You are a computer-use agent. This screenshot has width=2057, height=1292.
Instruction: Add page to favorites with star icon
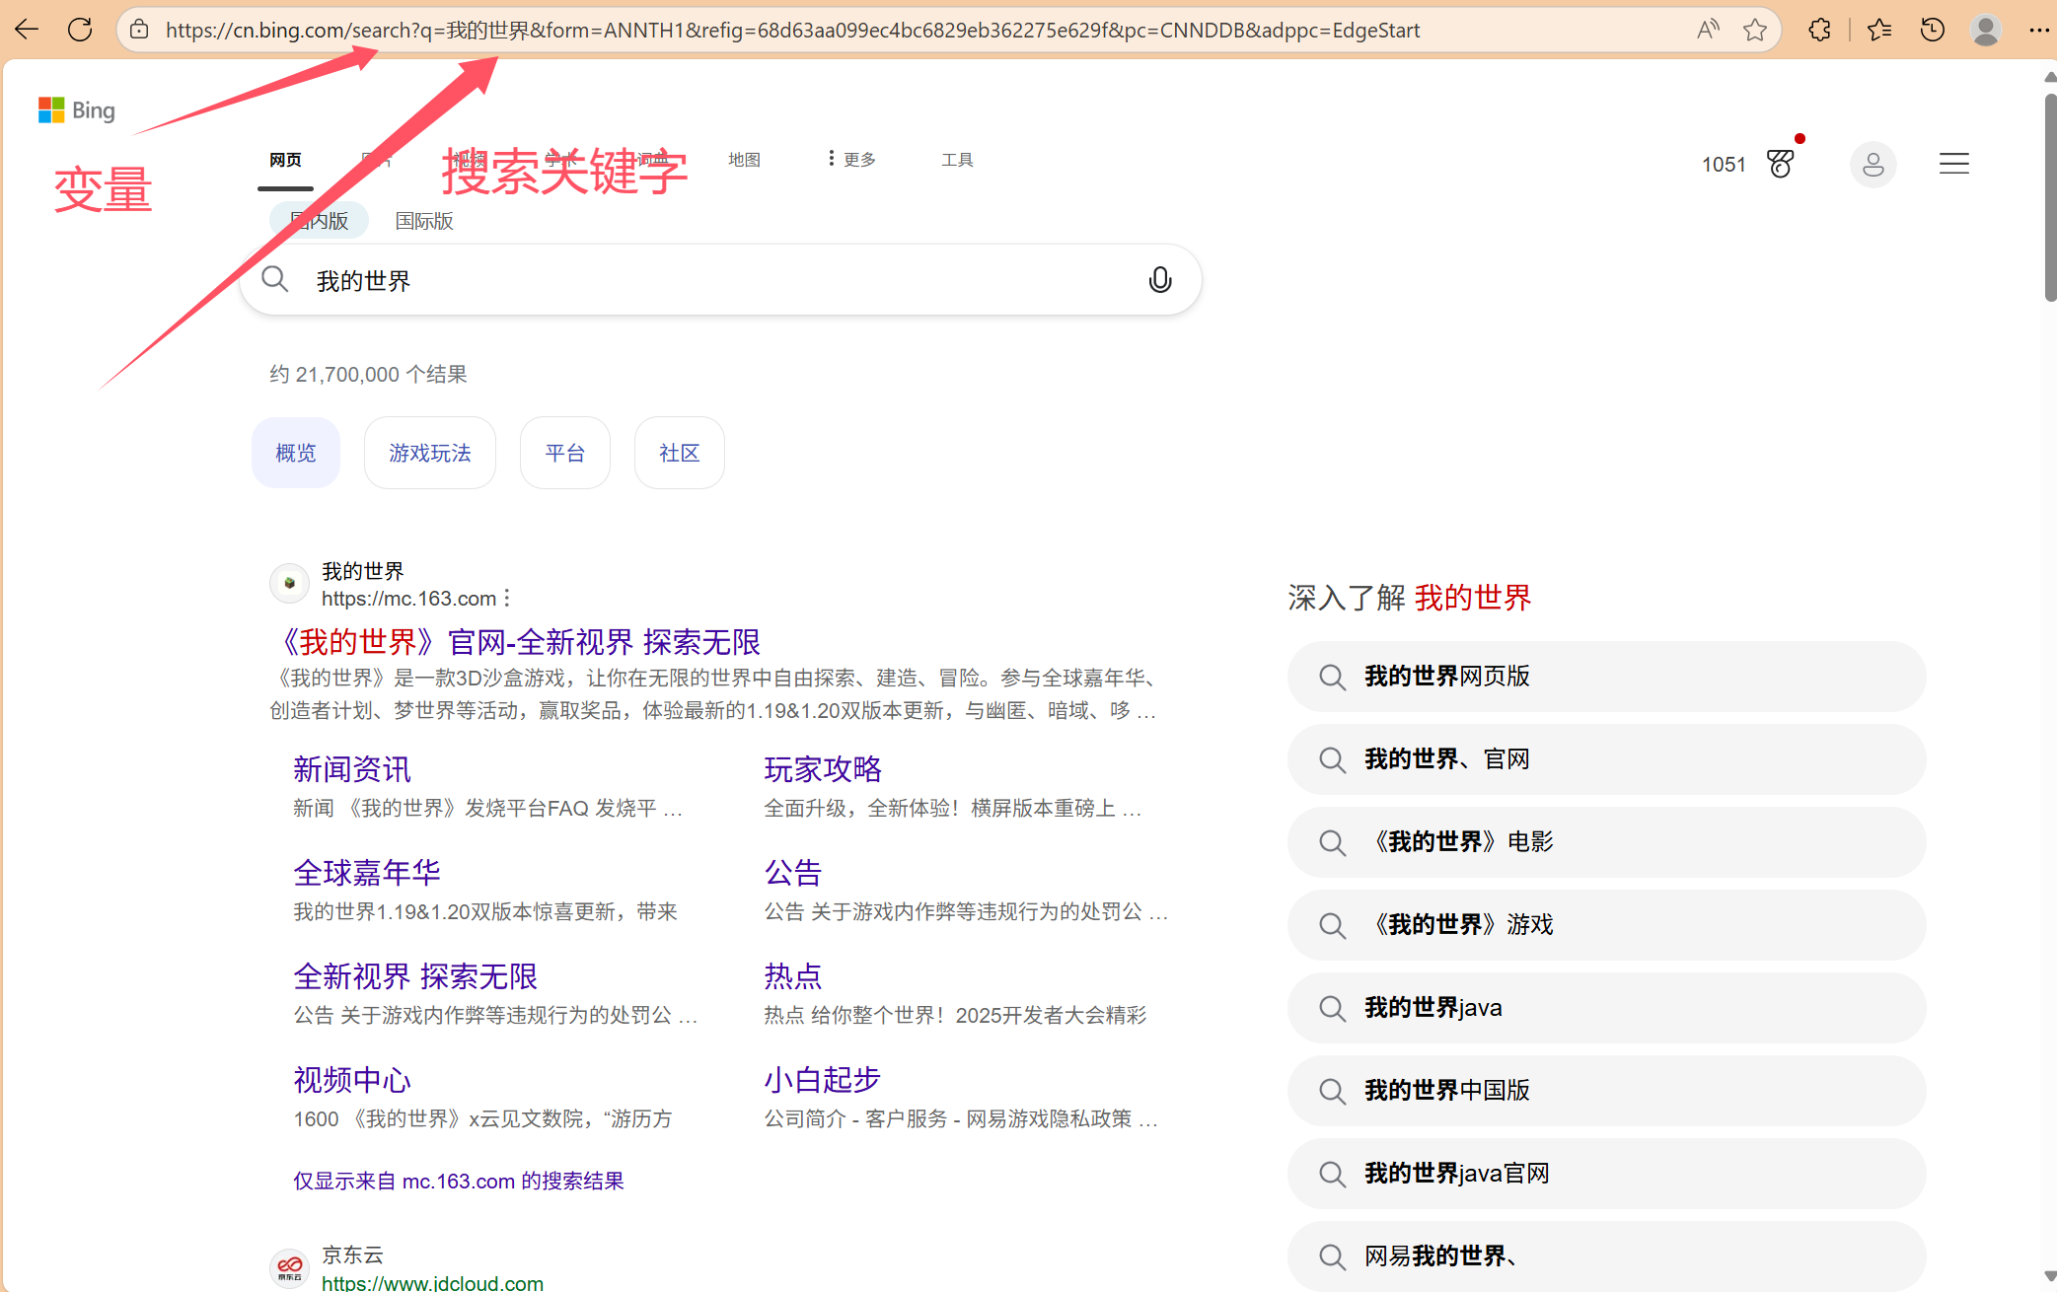click(1755, 30)
